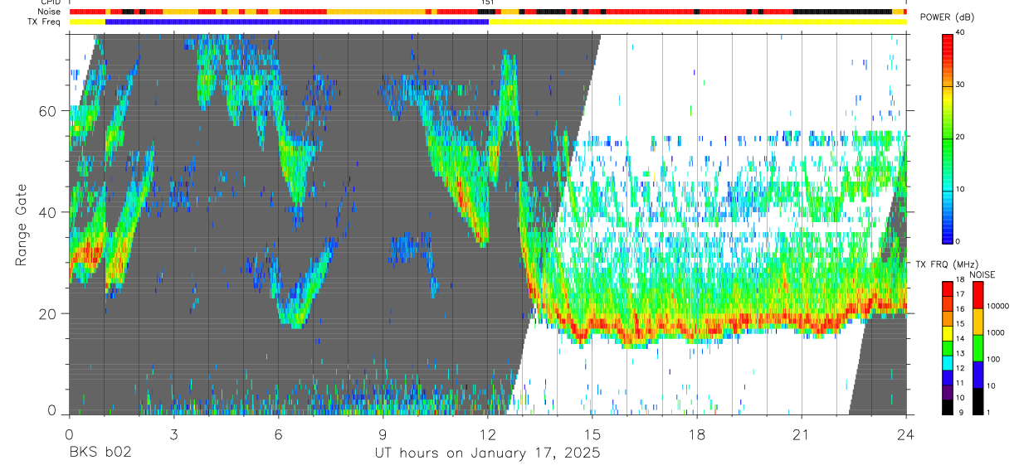Screen dimensions: 1019x470
Task: Click the 151 CPID value at top
Action: [487, 2]
